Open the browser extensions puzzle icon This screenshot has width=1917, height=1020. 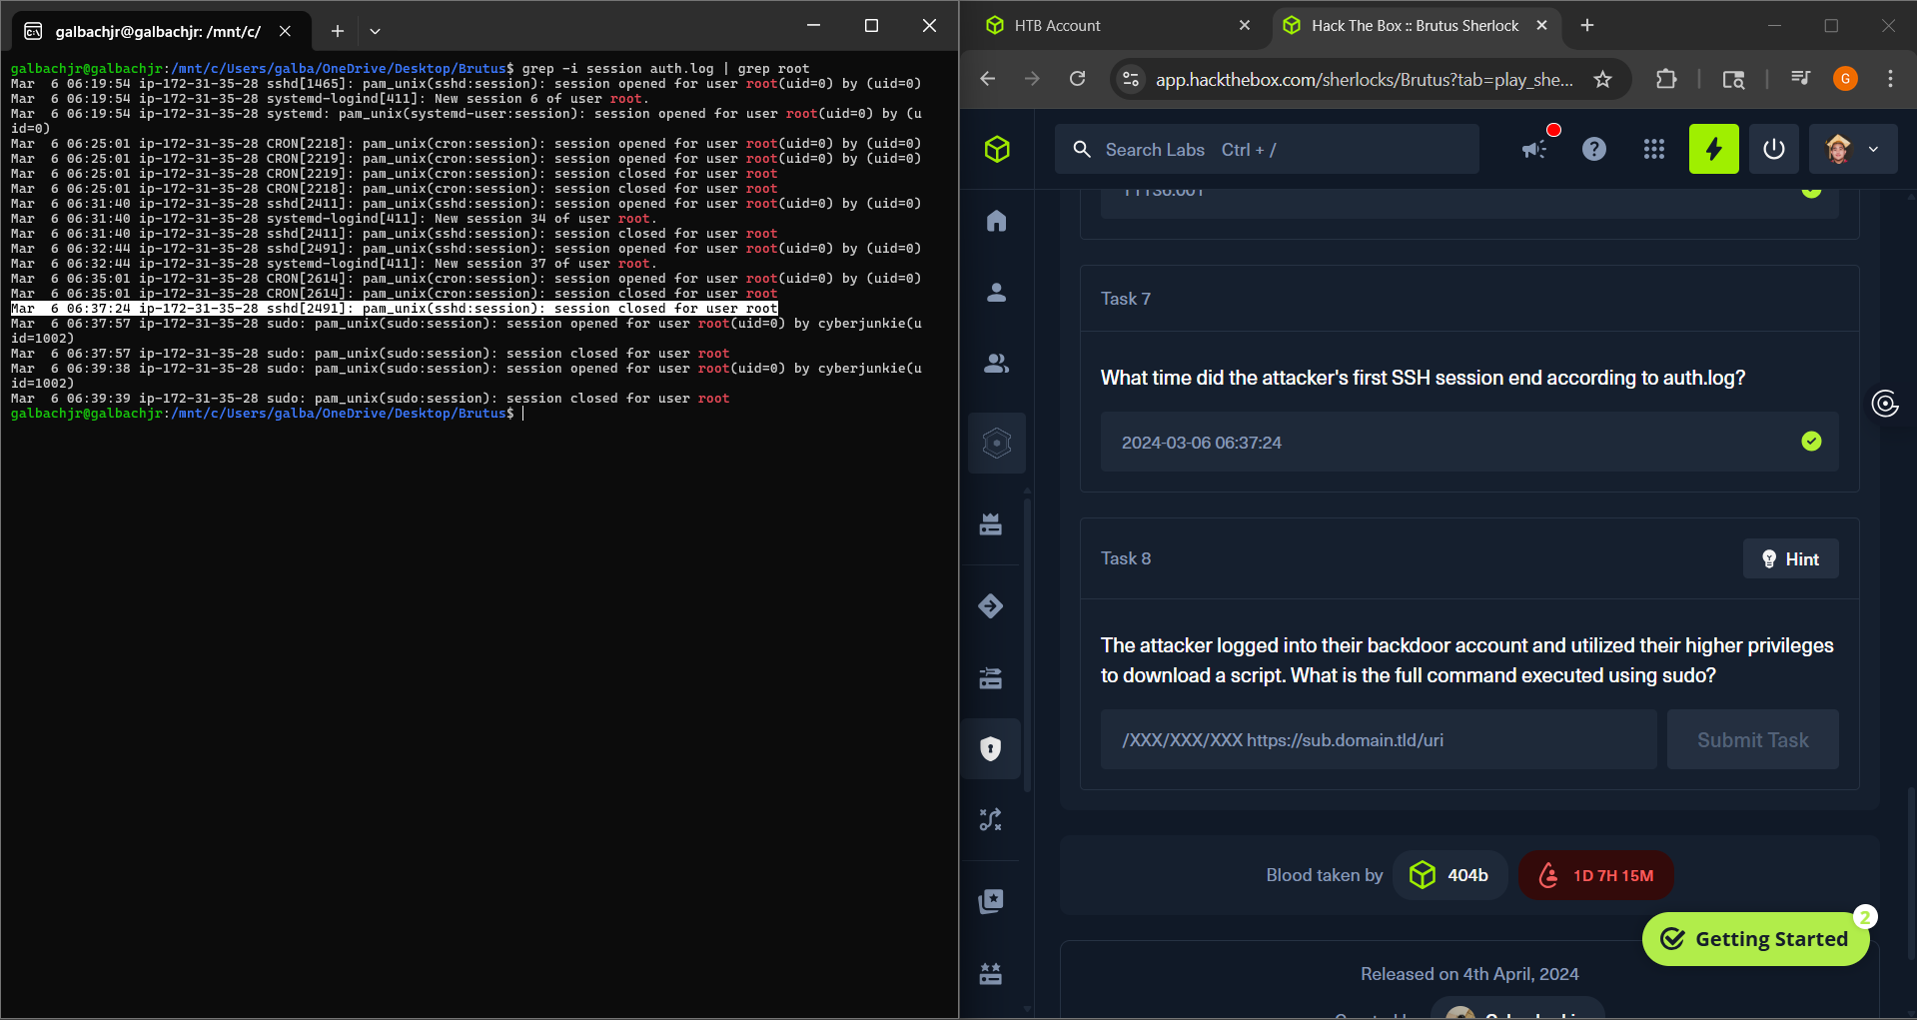1666,79
